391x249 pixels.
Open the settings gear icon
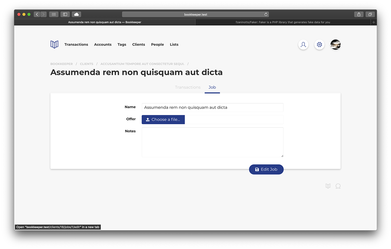[x=319, y=44]
